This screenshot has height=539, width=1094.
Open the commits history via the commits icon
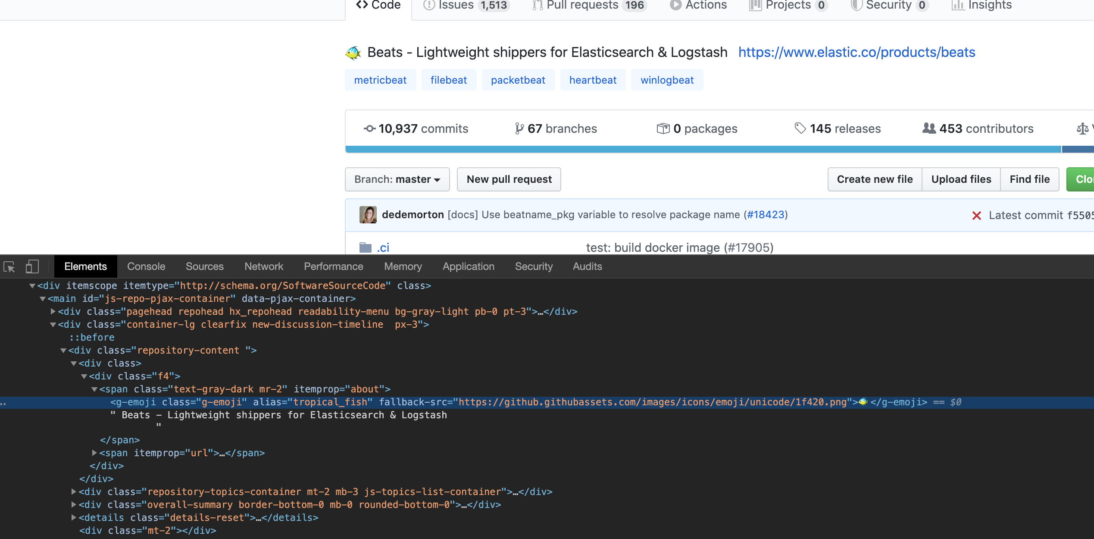[369, 128]
